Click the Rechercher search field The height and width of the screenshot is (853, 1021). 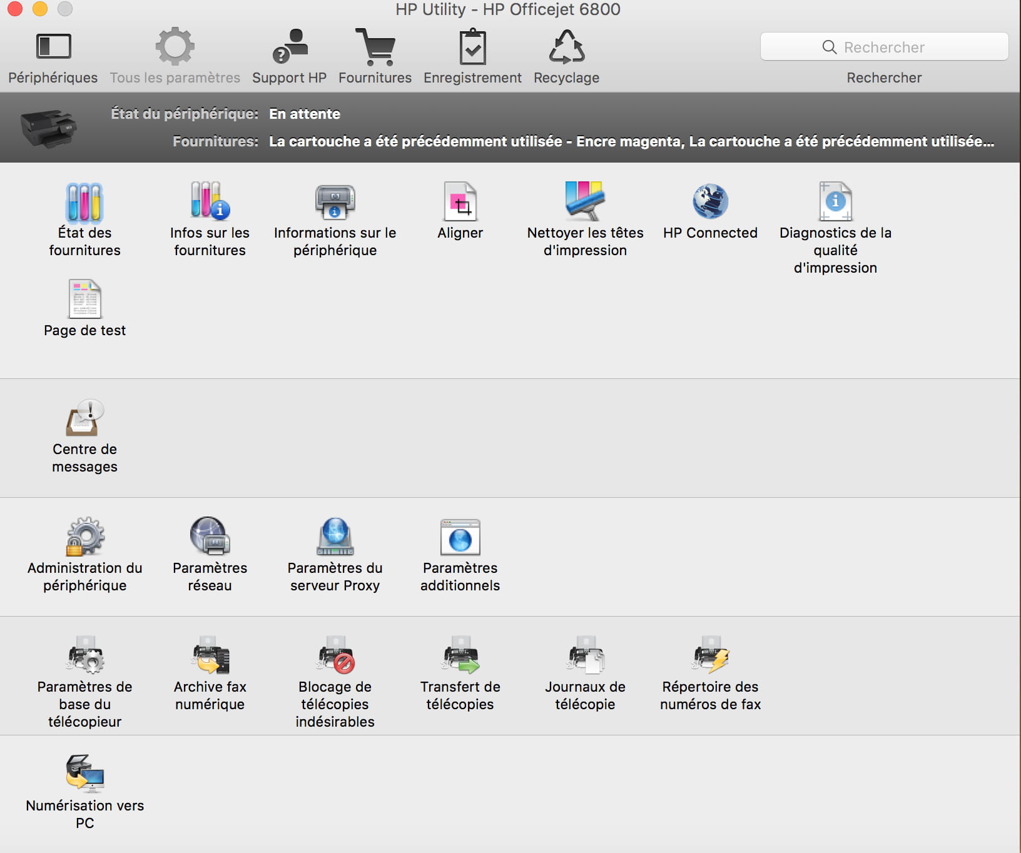click(x=884, y=47)
